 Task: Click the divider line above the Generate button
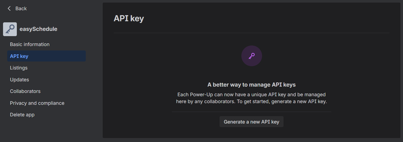click(252, 112)
